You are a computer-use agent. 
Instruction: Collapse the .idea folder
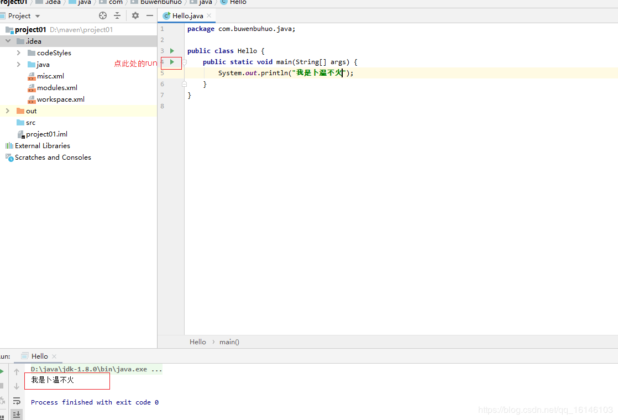click(8, 41)
